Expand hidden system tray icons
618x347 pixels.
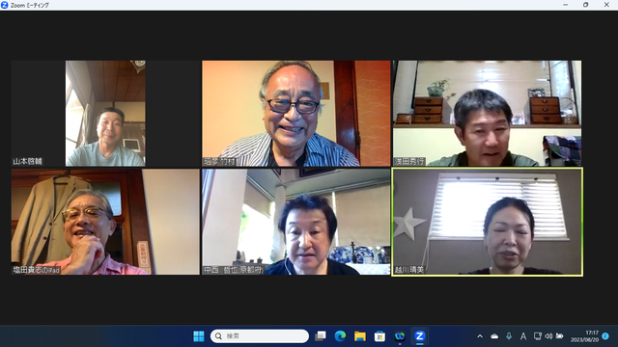(480, 336)
